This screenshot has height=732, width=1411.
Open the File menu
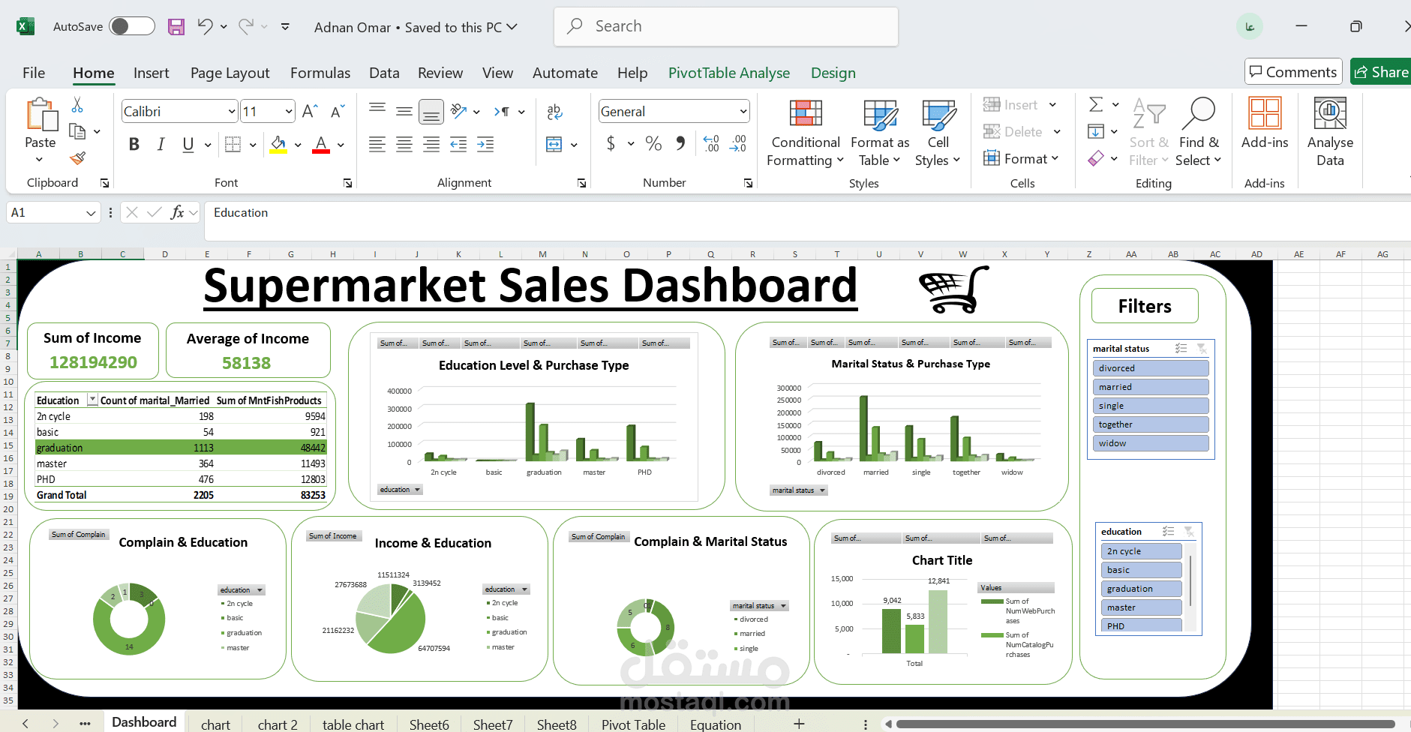tap(34, 73)
